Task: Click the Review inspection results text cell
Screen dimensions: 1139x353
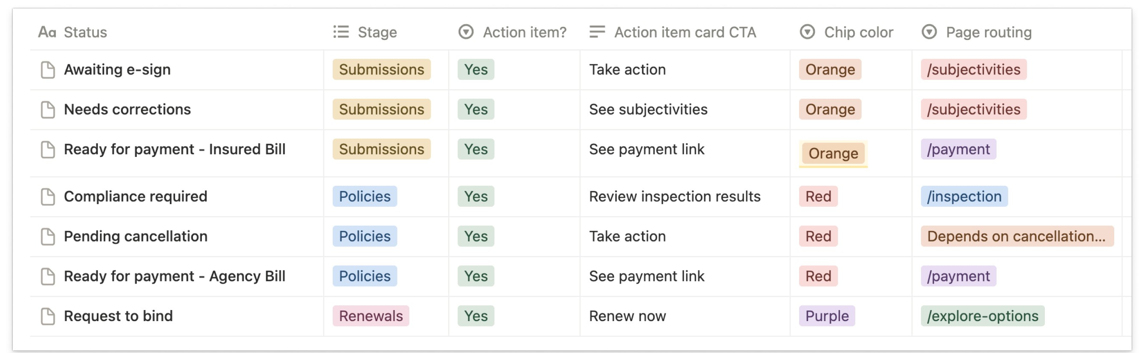Action: click(x=674, y=196)
